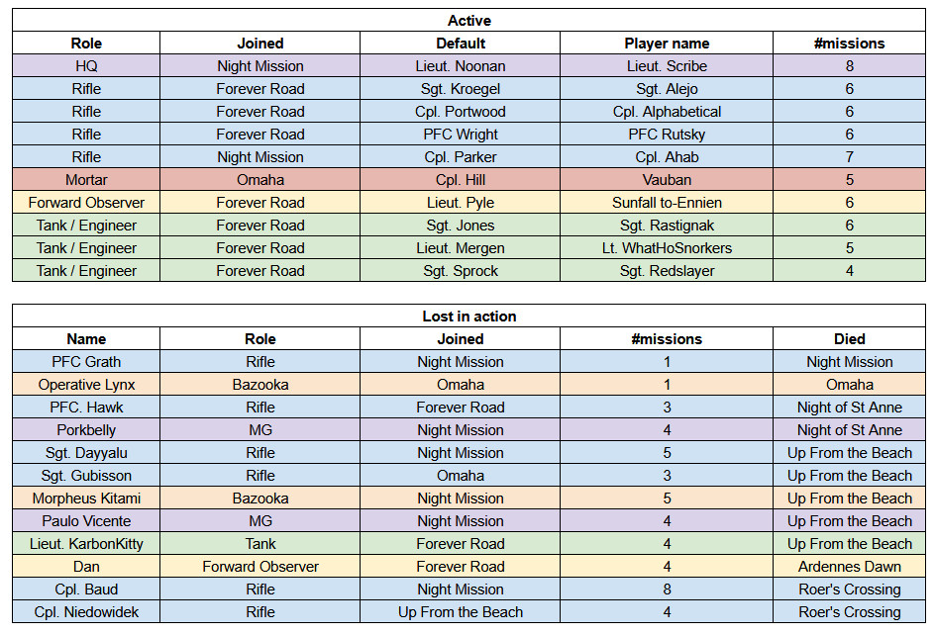Click the Sgt. Redslayer cell
Viewport: 935px width, 635px height.
coord(666,270)
